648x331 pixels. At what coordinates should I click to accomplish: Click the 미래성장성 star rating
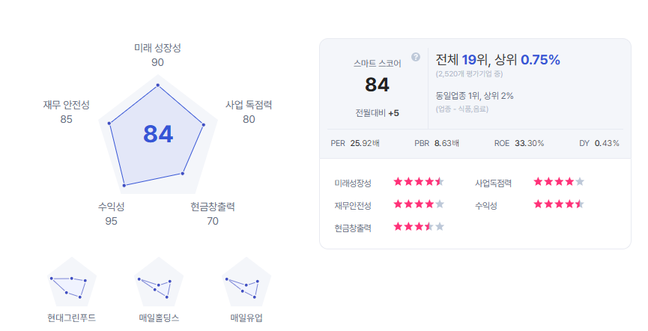[419, 182]
